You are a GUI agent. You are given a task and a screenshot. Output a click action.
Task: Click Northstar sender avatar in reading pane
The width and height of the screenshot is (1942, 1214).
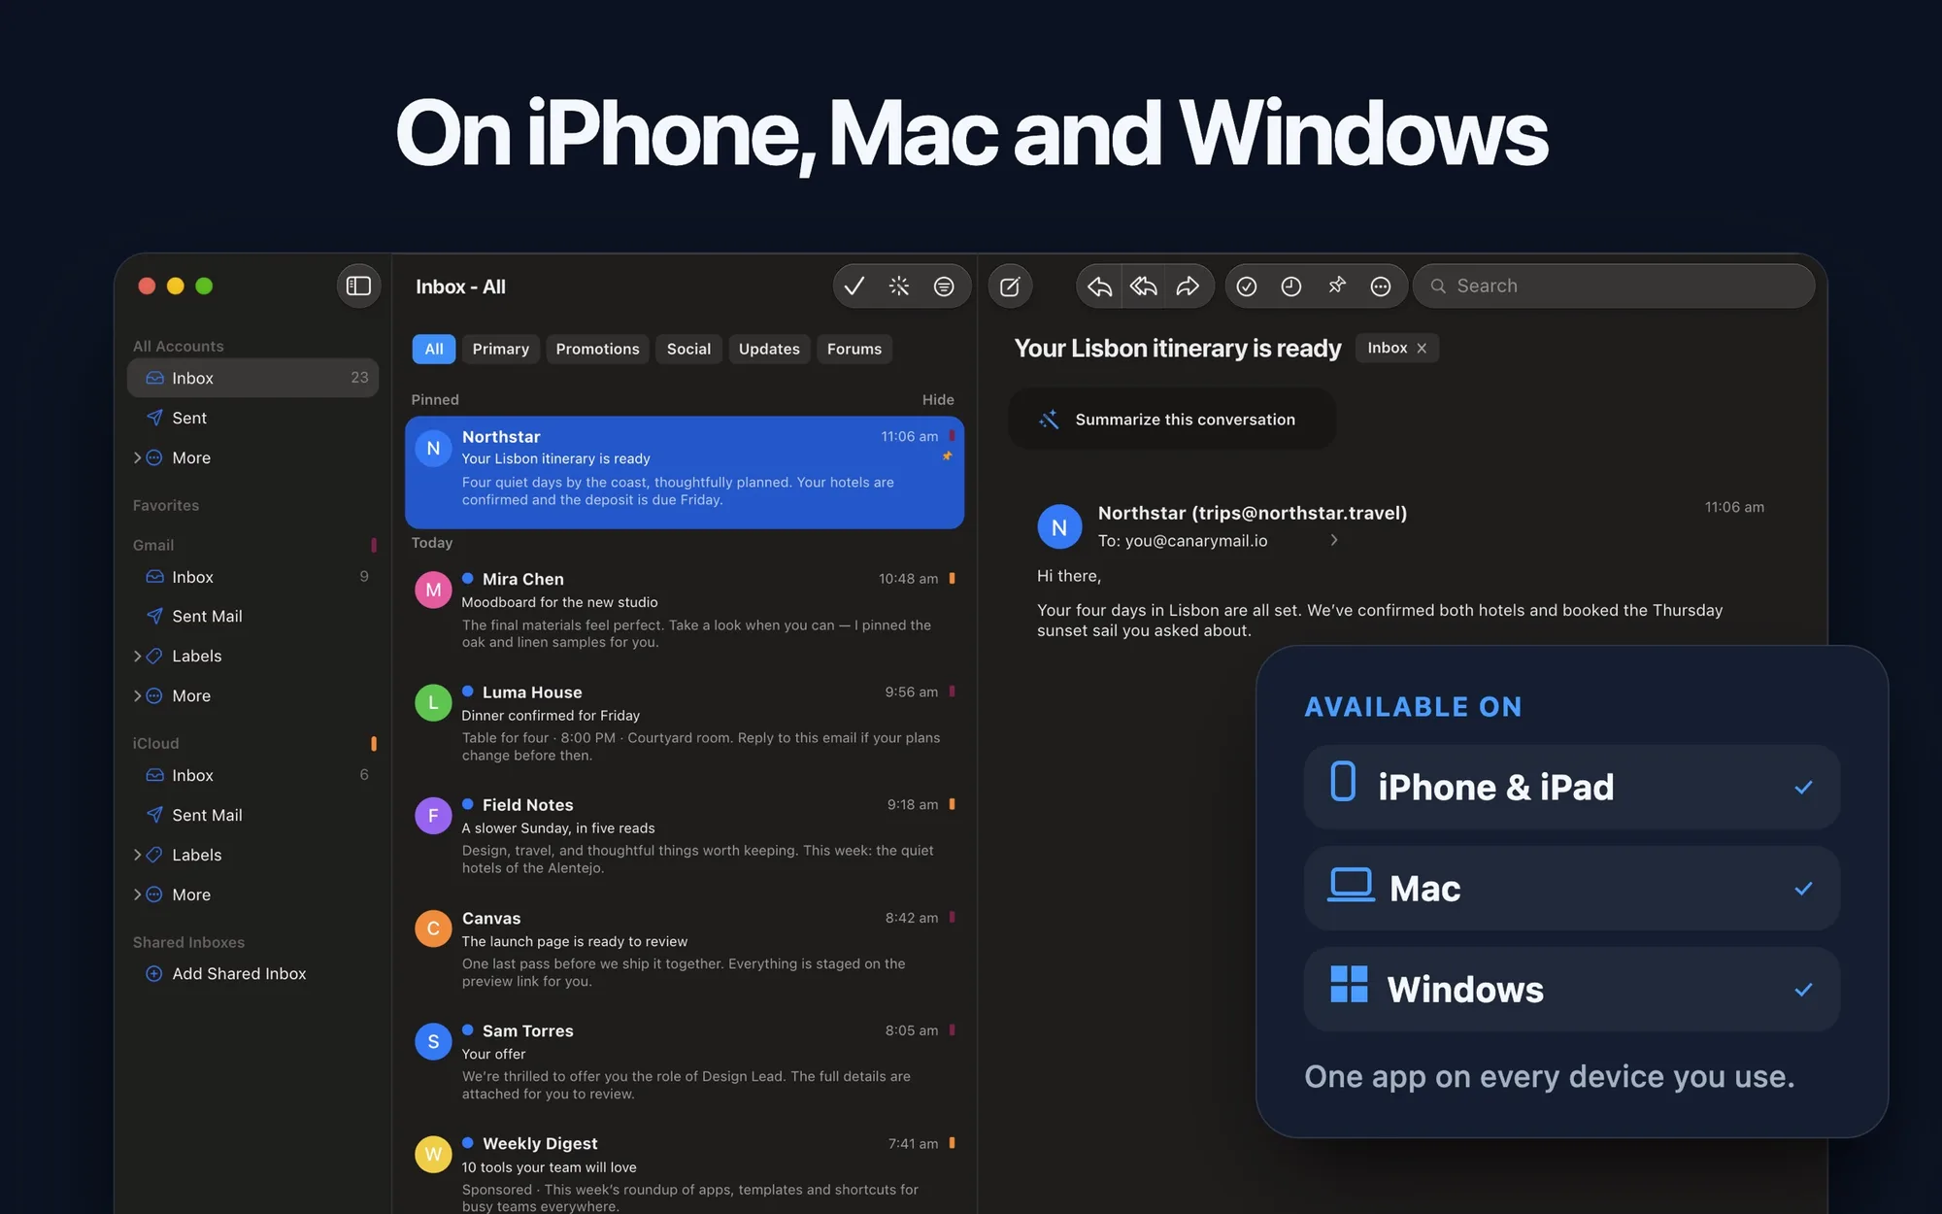pos(1059,526)
